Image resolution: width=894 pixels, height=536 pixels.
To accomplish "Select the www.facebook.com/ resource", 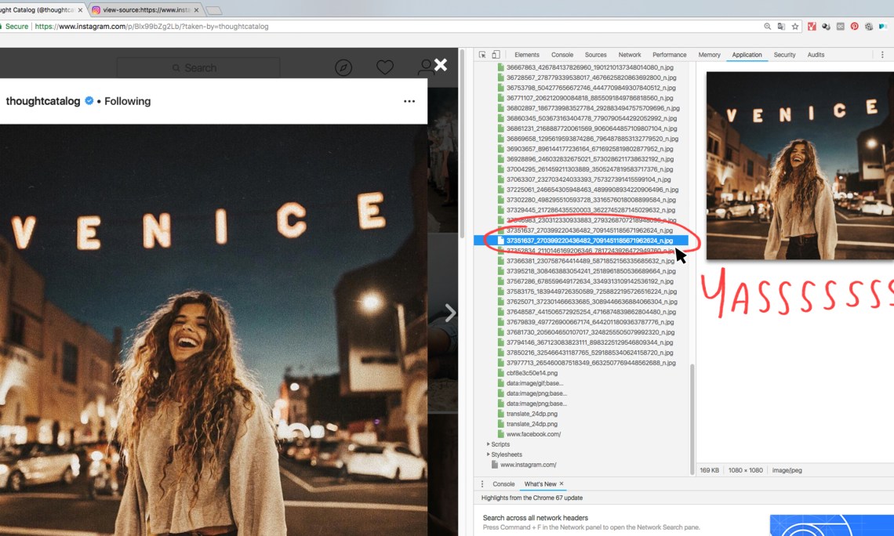I will pos(533,434).
